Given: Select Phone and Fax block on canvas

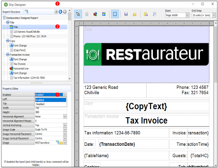Looking at the screenshot, I should pyautogui.click(x=192, y=90).
